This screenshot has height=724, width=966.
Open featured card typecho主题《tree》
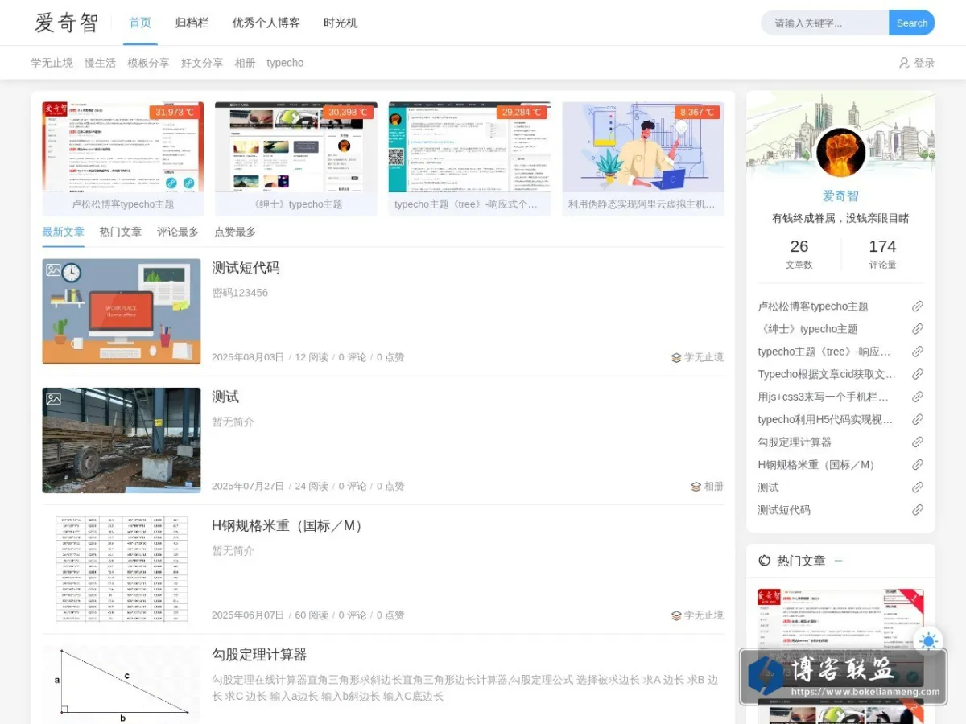(470, 158)
